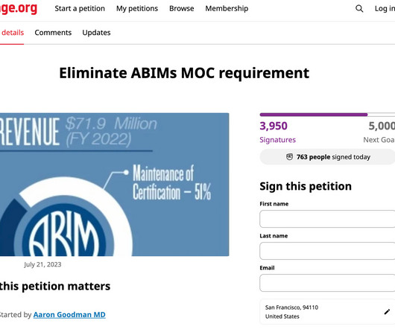Switch to the Updates tab
Image resolution: width=395 pixels, height=329 pixels.
pos(96,33)
